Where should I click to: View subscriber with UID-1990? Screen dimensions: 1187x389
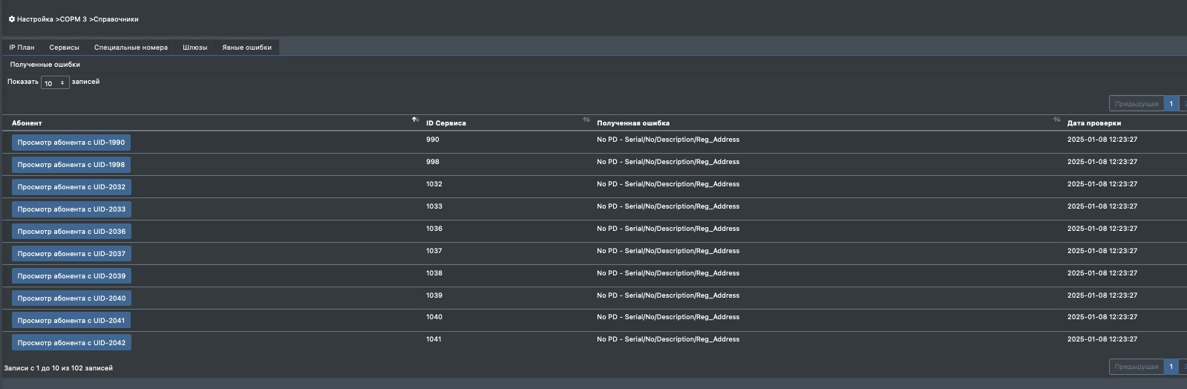71,143
